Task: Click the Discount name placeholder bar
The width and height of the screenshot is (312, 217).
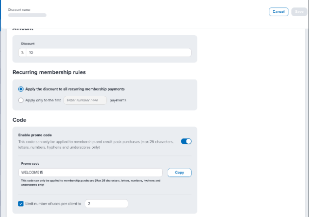Action: (27, 15)
